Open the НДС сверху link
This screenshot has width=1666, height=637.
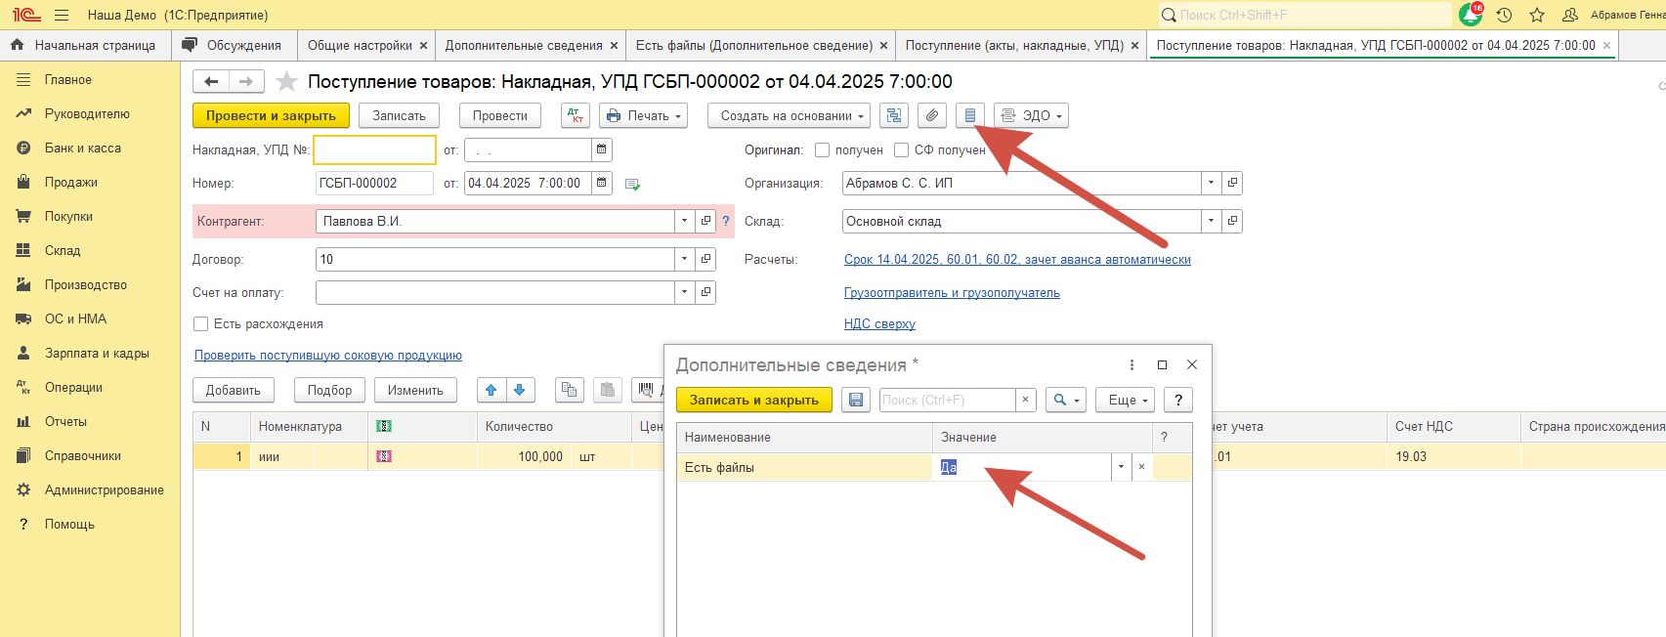[x=879, y=323]
